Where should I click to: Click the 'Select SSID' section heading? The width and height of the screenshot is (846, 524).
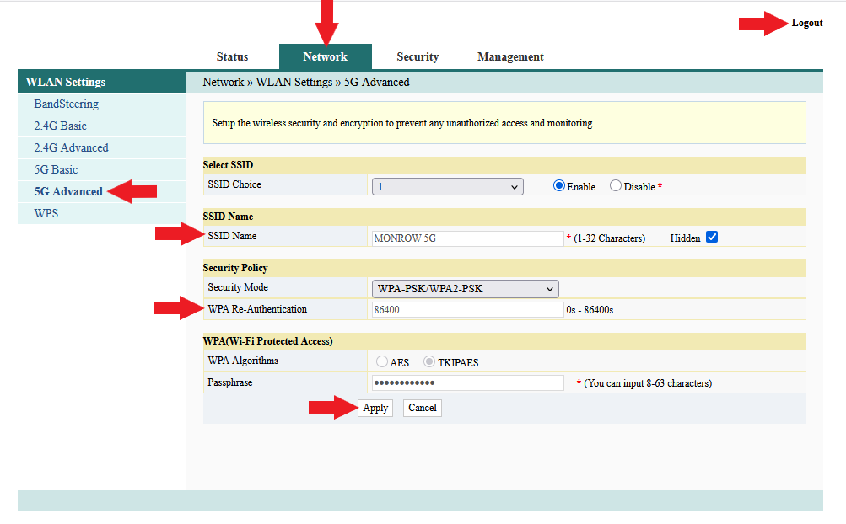(228, 165)
